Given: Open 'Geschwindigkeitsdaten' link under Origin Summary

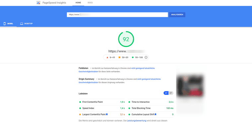Looking at the screenshot, I should click(89, 83).
